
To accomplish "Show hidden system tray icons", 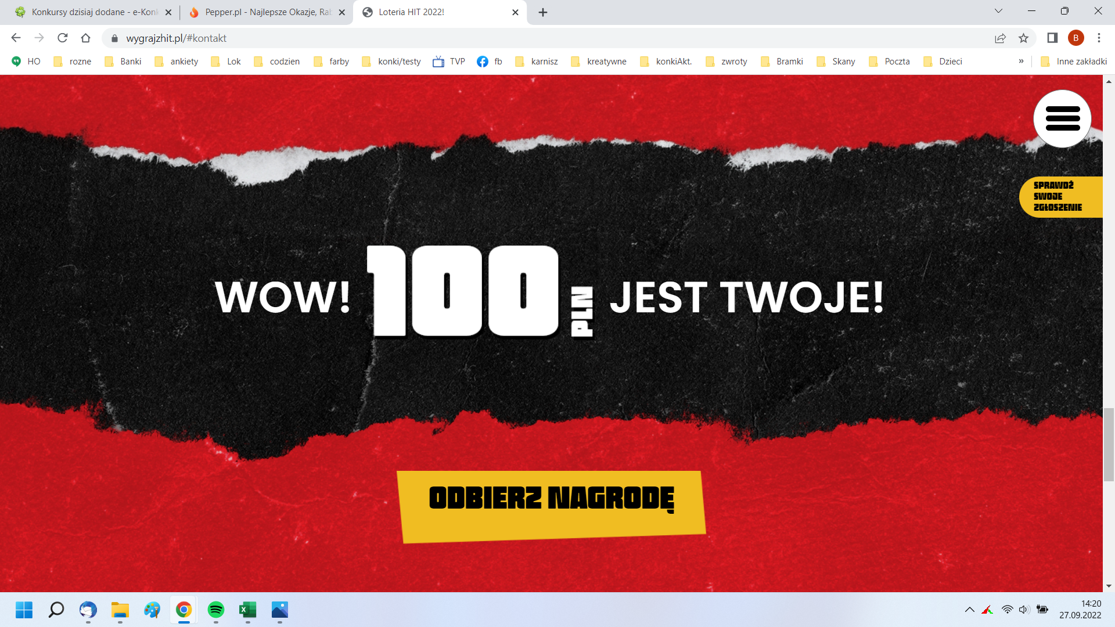I will click(969, 610).
